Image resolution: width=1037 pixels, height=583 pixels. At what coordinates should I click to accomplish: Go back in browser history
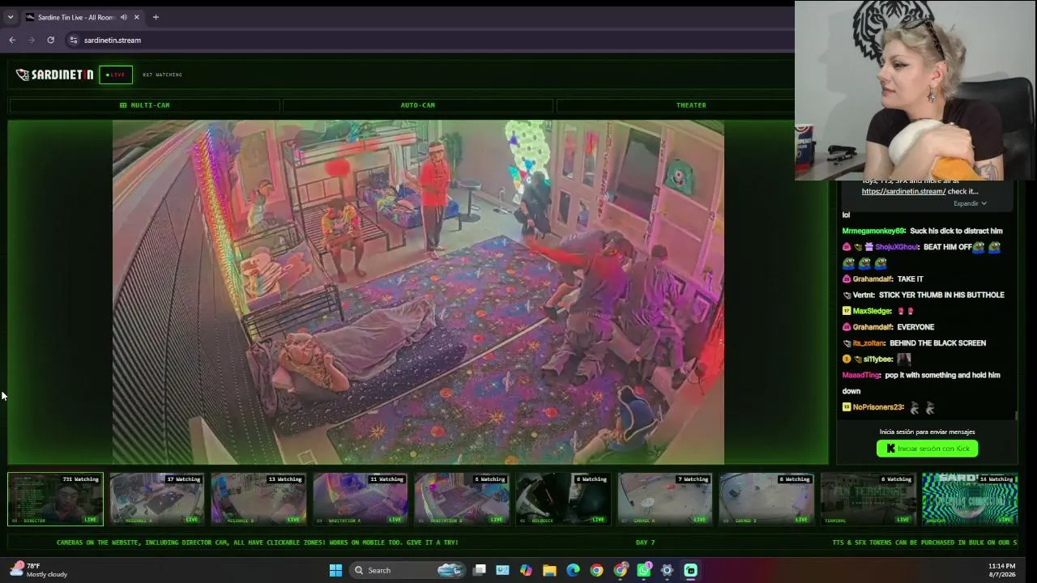(12, 40)
